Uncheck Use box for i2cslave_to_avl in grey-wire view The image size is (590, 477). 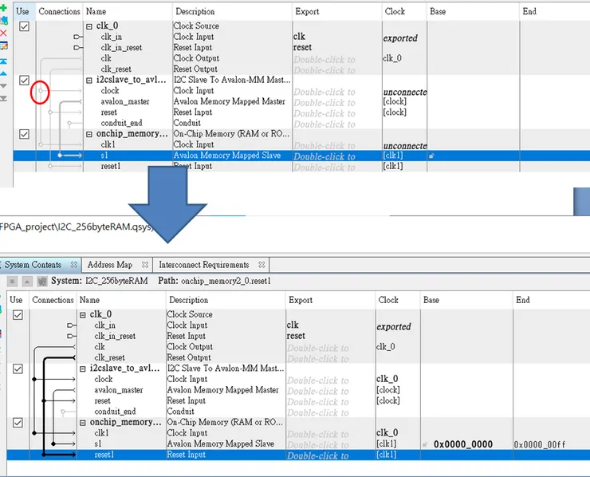[x=24, y=81]
